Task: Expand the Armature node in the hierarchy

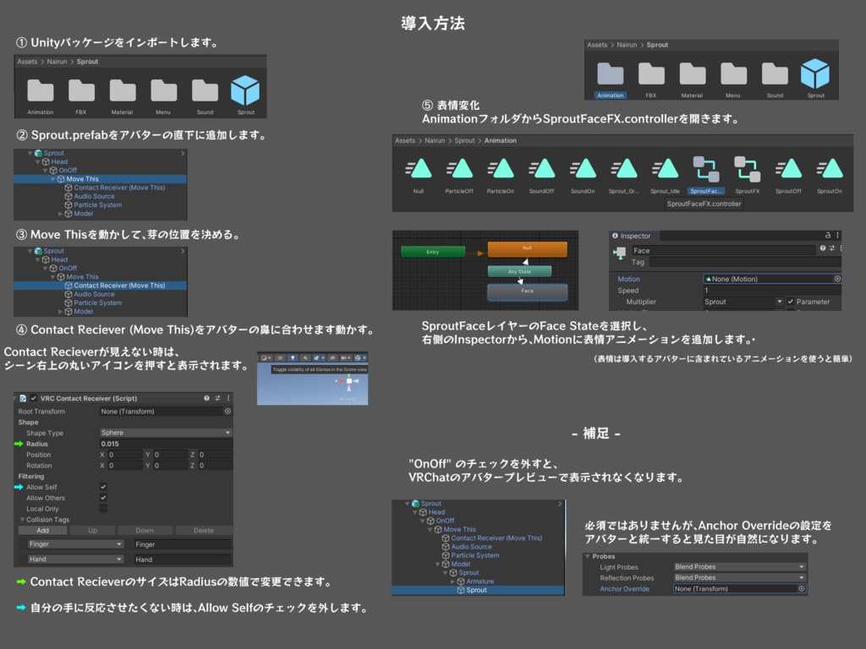Action: click(453, 581)
